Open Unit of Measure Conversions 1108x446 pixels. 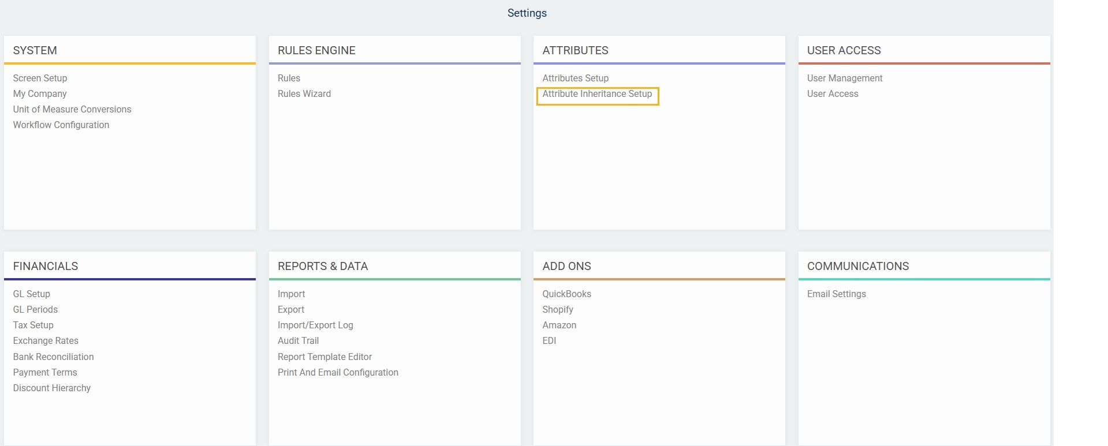(x=72, y=109)
